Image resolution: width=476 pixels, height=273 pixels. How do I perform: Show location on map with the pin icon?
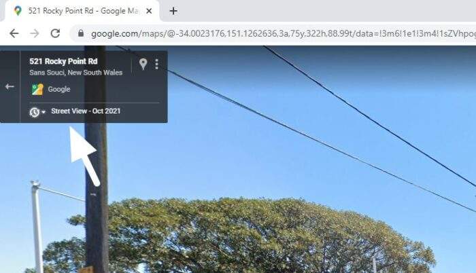coord(143,64)
